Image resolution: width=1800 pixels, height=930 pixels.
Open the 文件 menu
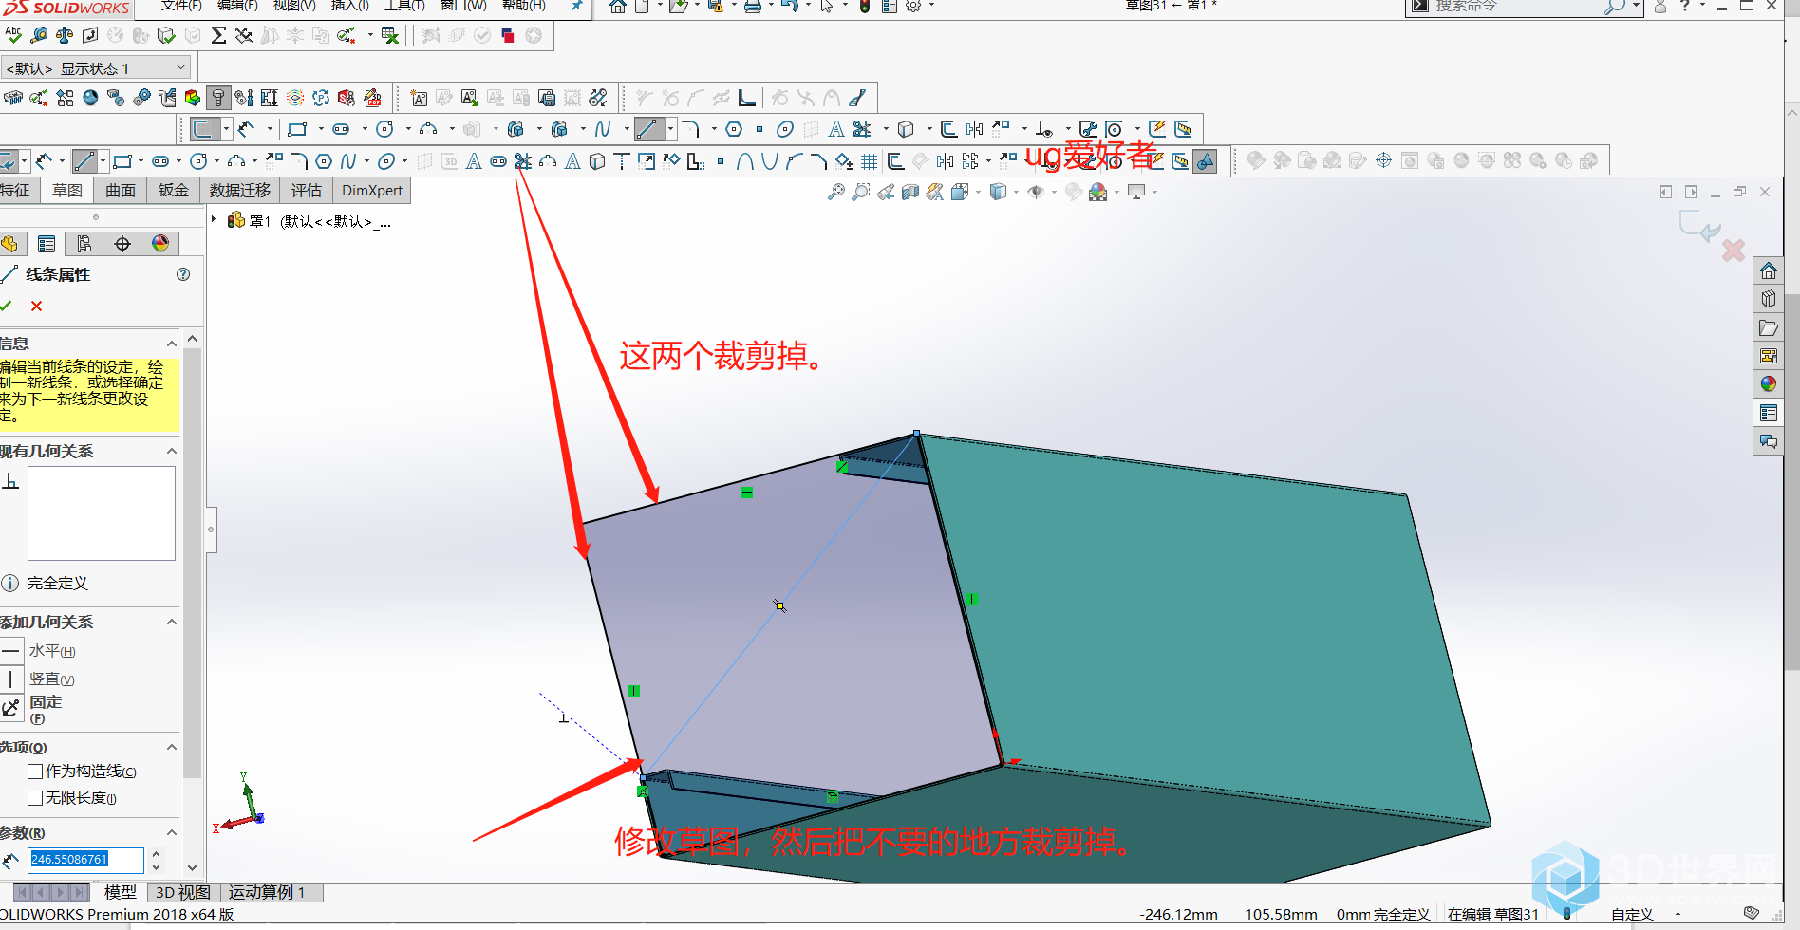(181, 6)
